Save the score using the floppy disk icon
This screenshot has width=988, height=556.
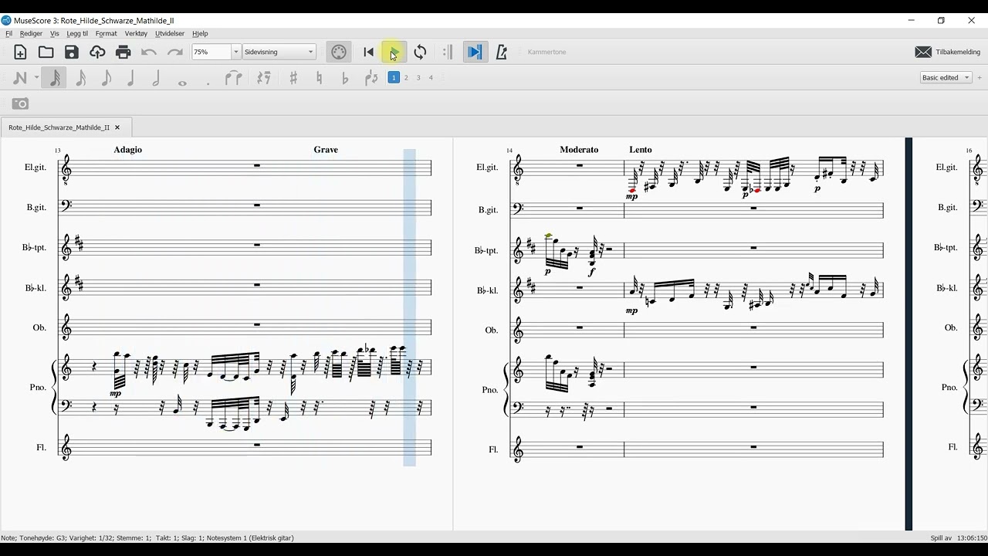[72, 53]
